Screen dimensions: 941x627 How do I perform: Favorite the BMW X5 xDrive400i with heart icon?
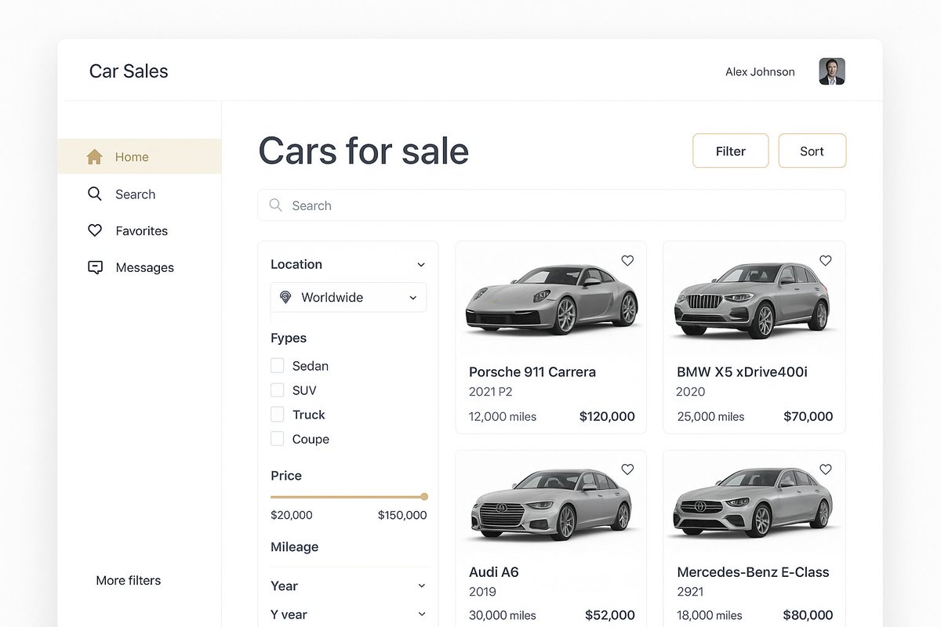click(826, 260)
